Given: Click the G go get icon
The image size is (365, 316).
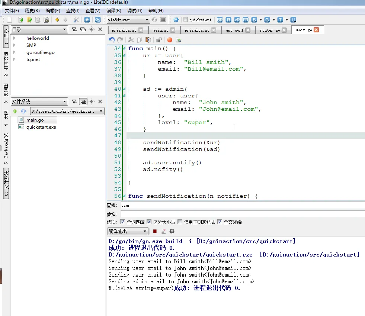Looking at the screenshot, I should tap(267, 20).
